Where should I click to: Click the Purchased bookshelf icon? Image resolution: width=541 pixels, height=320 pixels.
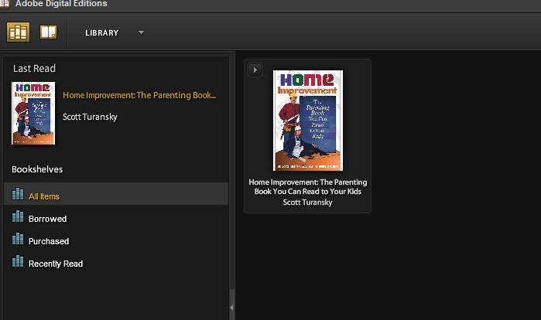tap(18, 239)
